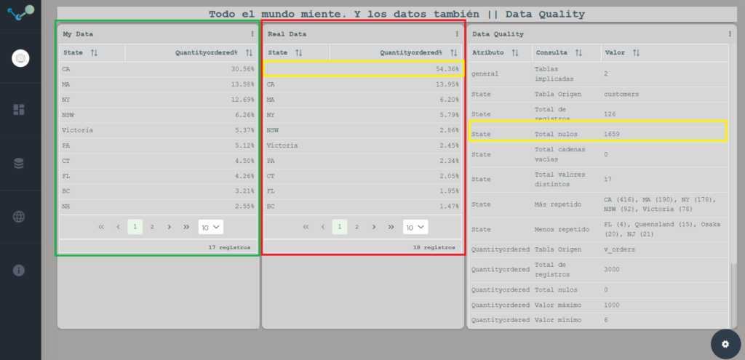Sort Real Data by State column
This screenshot has height=360, width=745.
coord(299,52)
